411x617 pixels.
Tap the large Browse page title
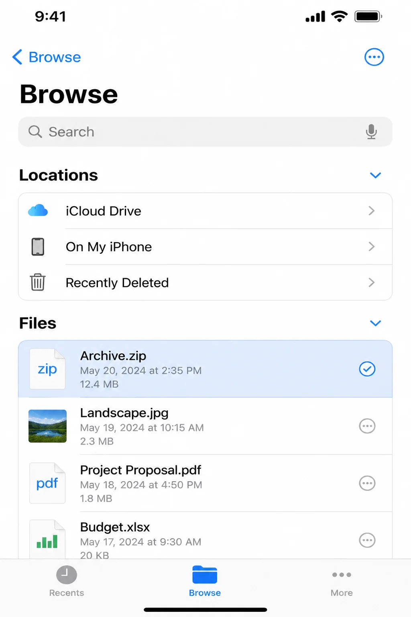tap(69, 94)
